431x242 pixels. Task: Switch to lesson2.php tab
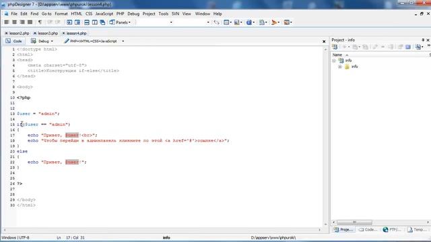click(x=19, y=33)
